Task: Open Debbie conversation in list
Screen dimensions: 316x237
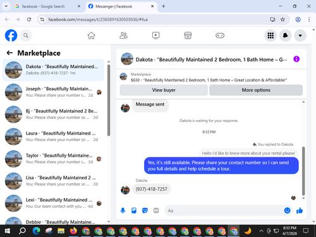Action: 53,221
